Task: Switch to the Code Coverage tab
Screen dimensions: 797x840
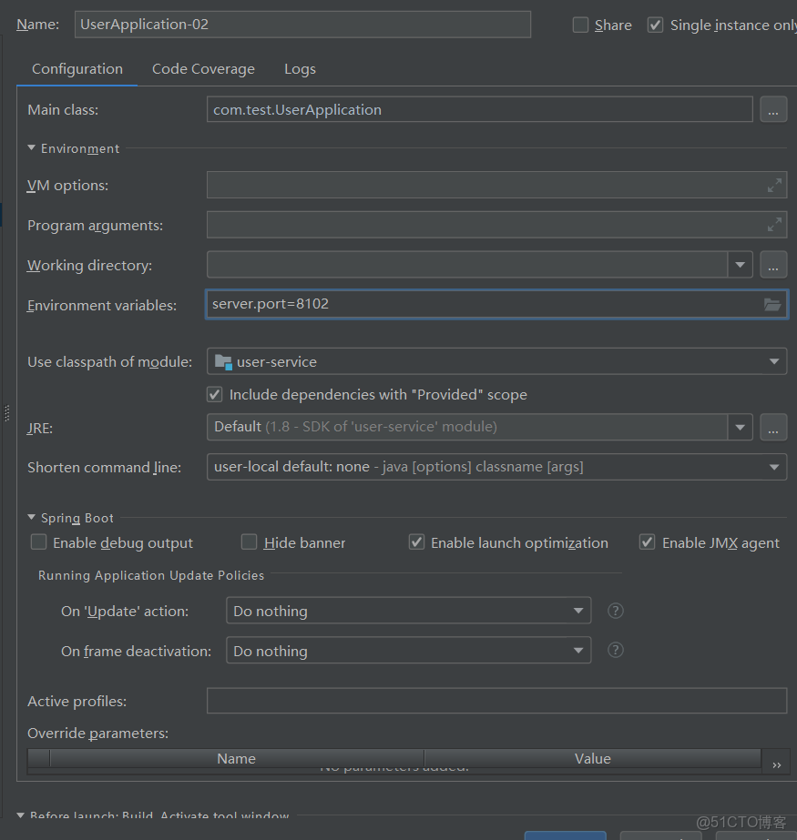Action: tap(203, 68)
